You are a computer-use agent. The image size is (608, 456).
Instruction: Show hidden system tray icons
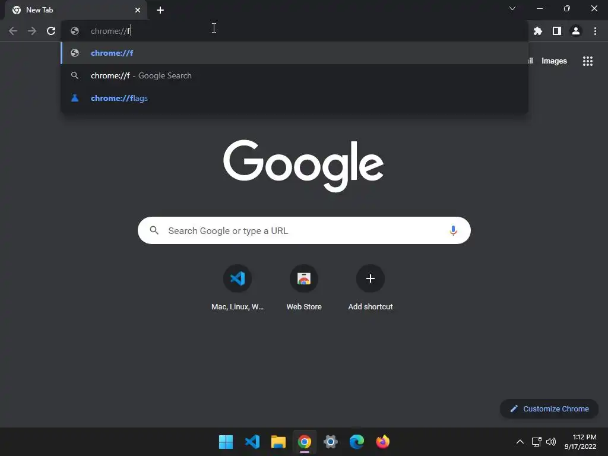(x=520, y=442)
